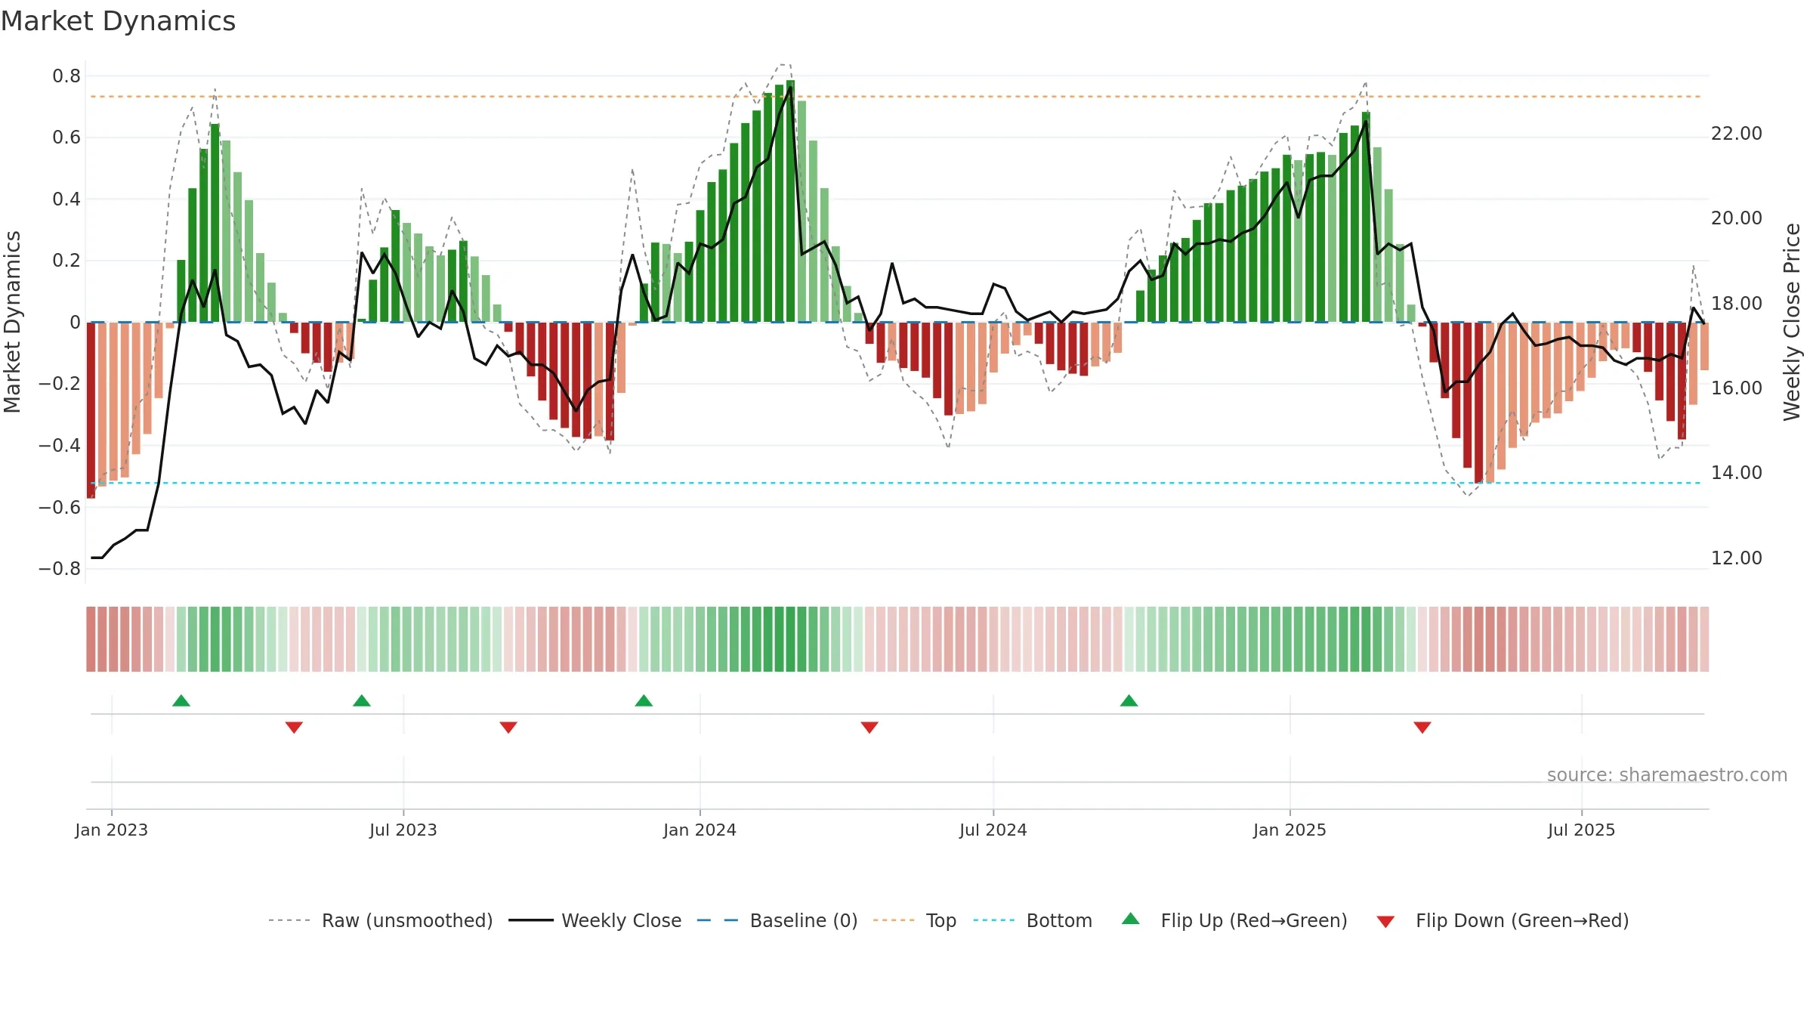
Task: Toggle the Raw (unsmoothed) legend entry
Action: (x=381, y=920)
